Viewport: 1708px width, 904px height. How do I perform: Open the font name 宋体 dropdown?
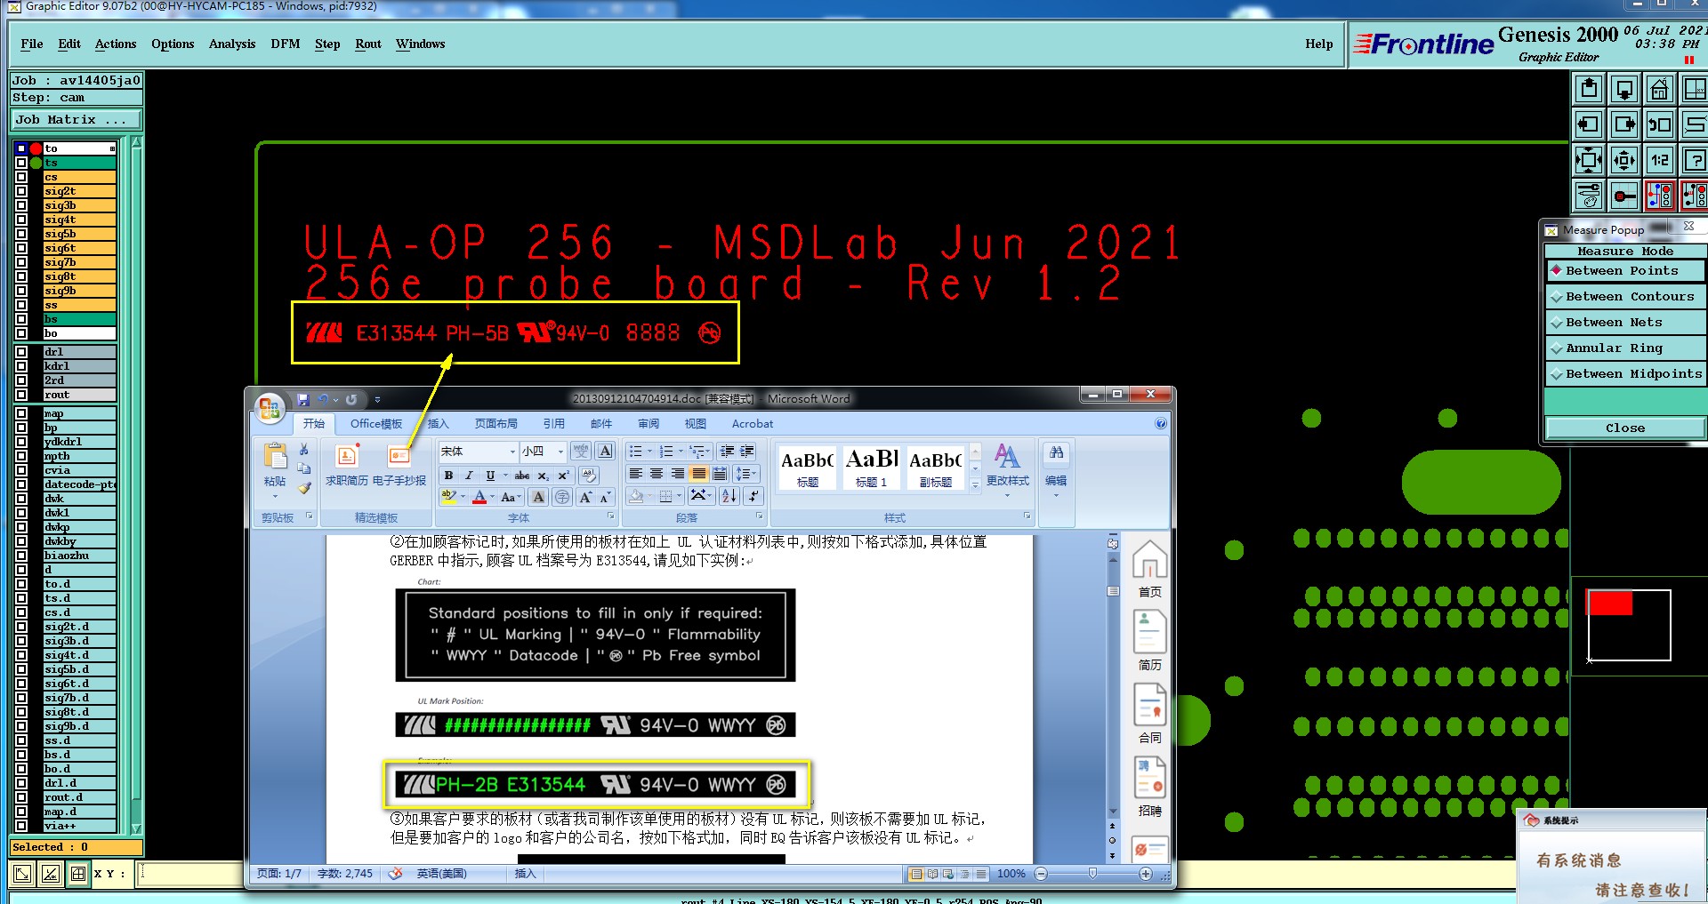[512, 452]
